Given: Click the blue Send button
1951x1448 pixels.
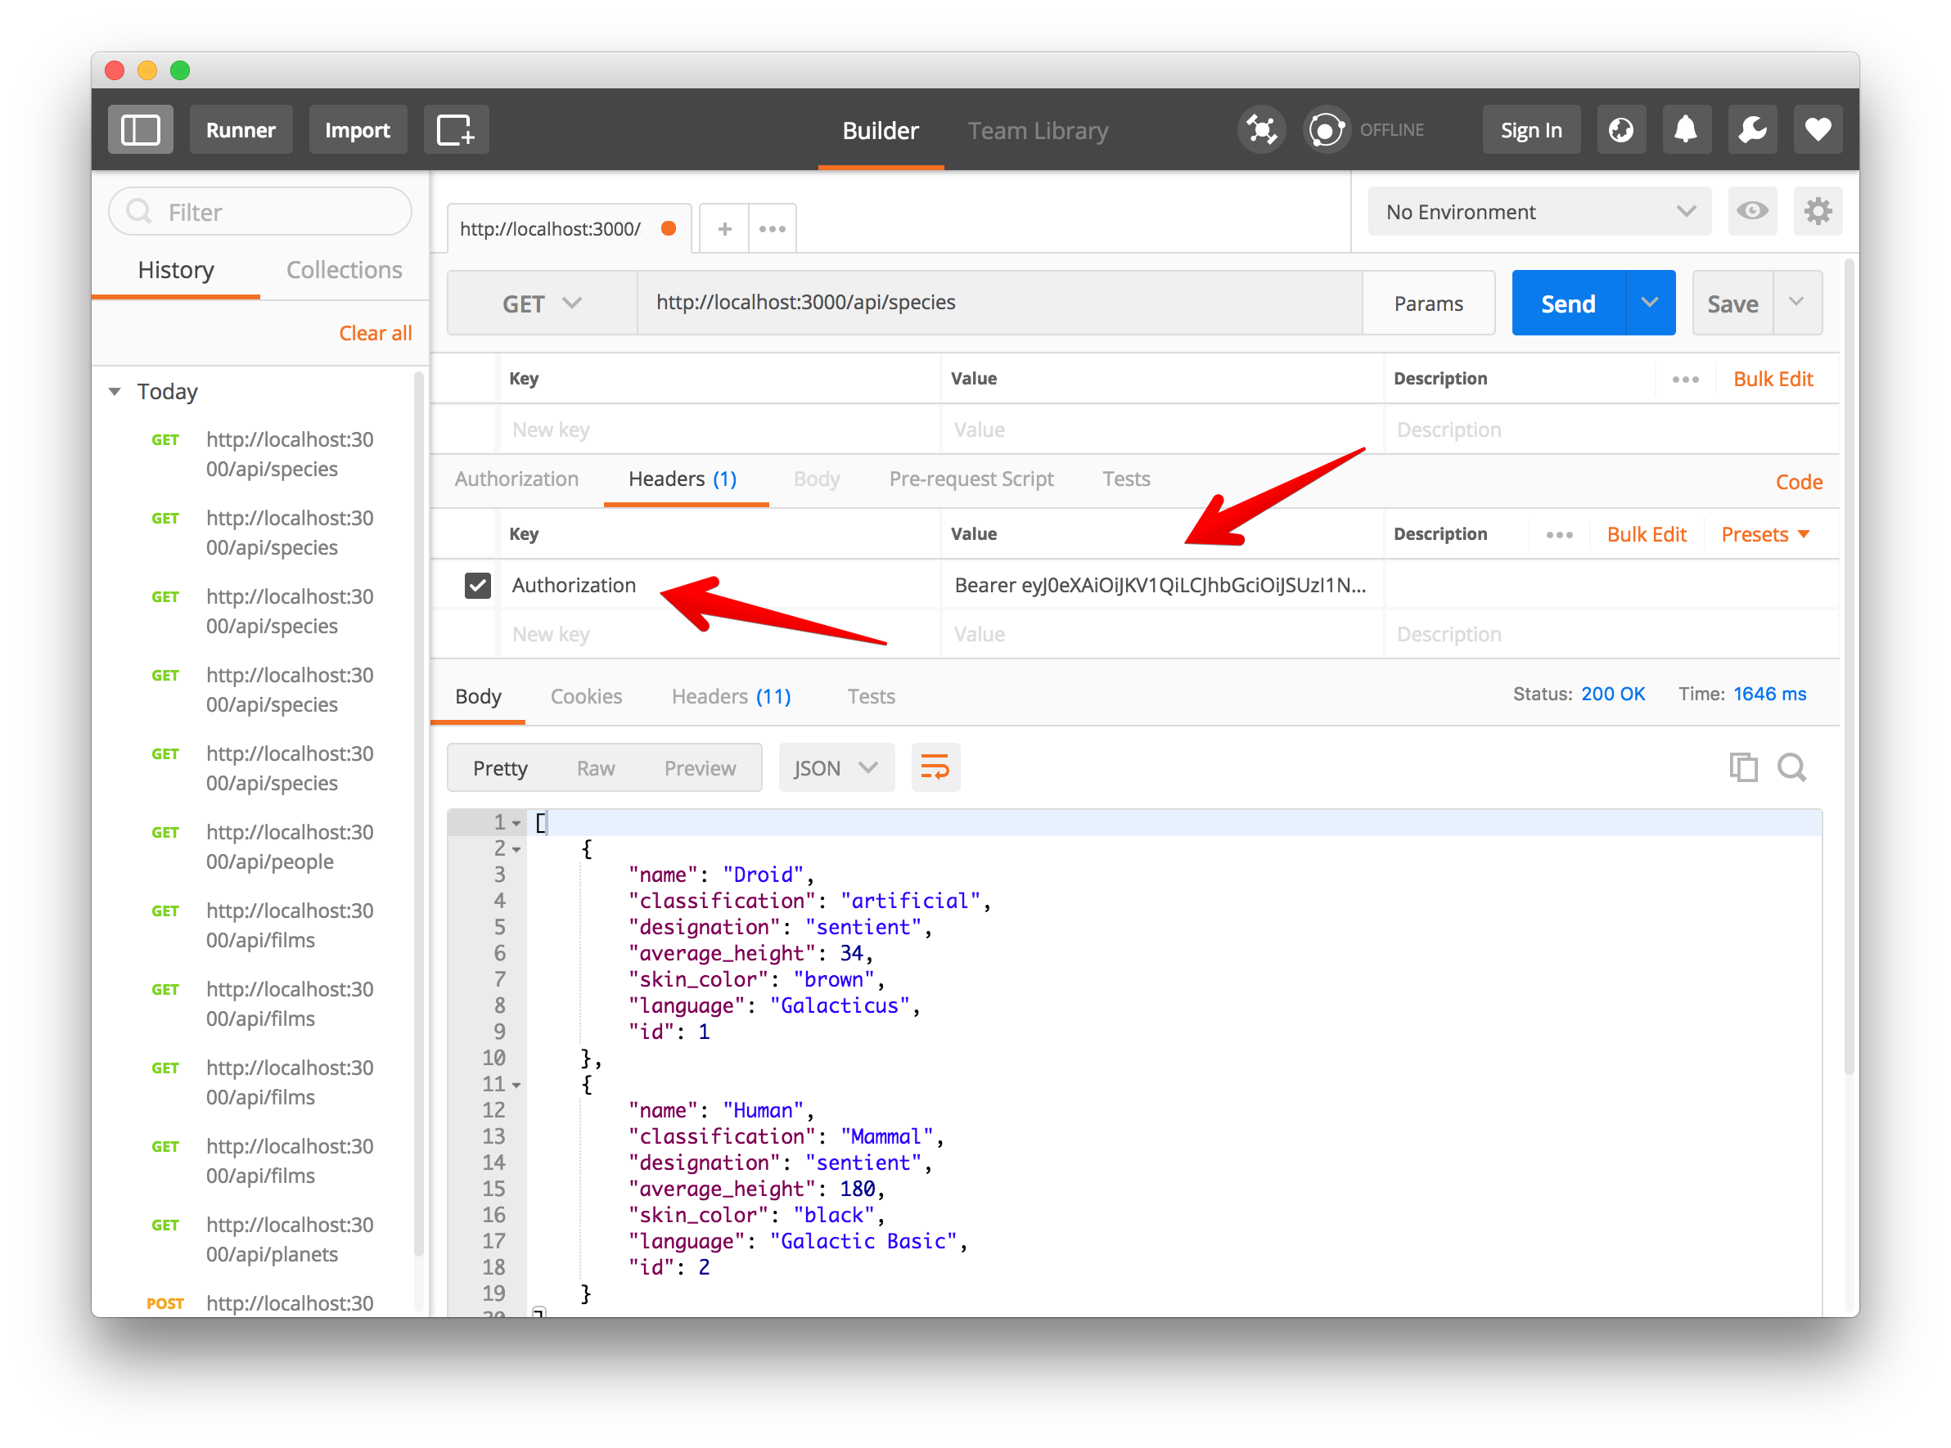Looking at the screenshot, I should (1568, 304).
